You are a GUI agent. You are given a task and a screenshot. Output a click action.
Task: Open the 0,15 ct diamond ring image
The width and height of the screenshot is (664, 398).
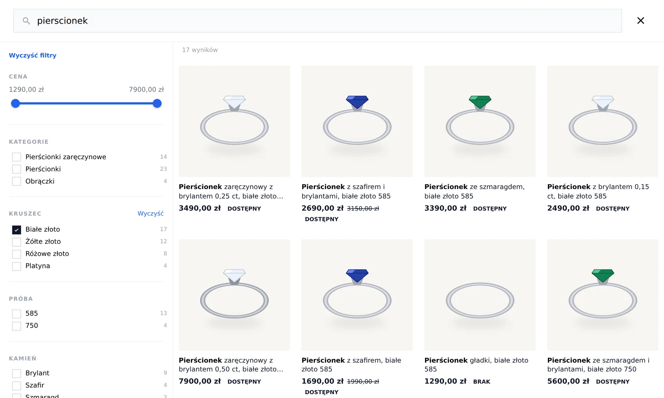click(603, 121)
